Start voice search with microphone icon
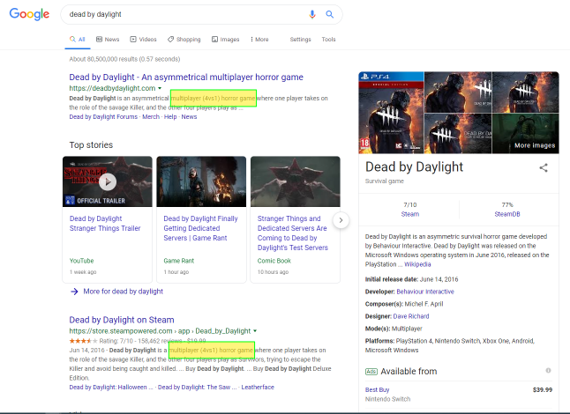 (311, 14)
